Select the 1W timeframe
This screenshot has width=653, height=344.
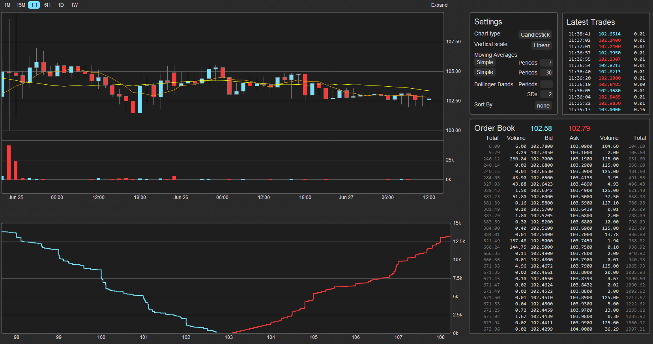[x=74, y=5]
